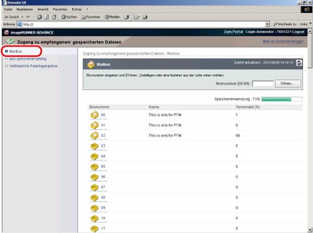Open the Favoriten toolbar button
The width and height of the screenshot is (313, 233).
click(x=91, y=17)
